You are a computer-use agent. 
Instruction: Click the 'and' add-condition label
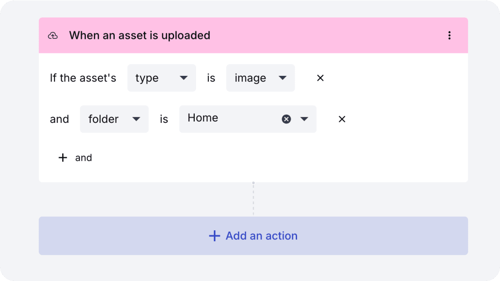click(84, 158)
